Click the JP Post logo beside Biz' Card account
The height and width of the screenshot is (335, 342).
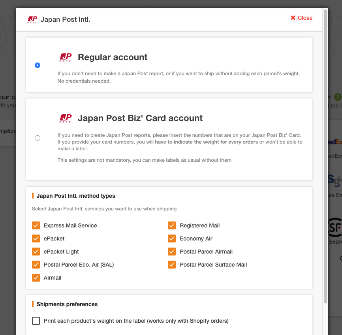click(66, 119)
